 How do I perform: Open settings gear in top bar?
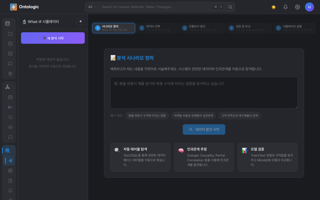[x=297, y=7]
